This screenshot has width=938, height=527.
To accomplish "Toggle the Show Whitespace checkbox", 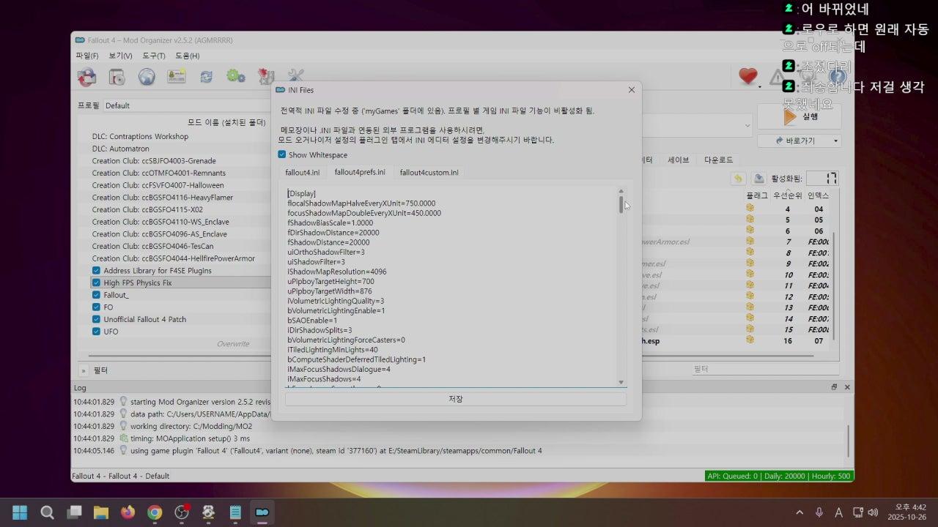I will 282,154.
